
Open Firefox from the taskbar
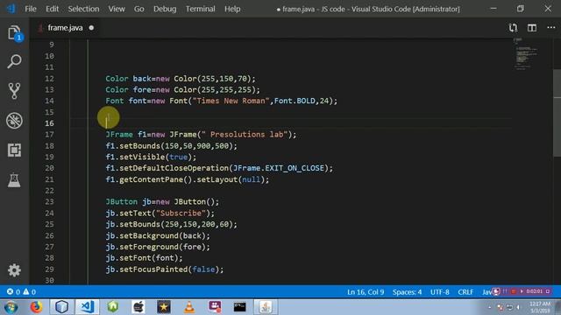tap(36, 307)
